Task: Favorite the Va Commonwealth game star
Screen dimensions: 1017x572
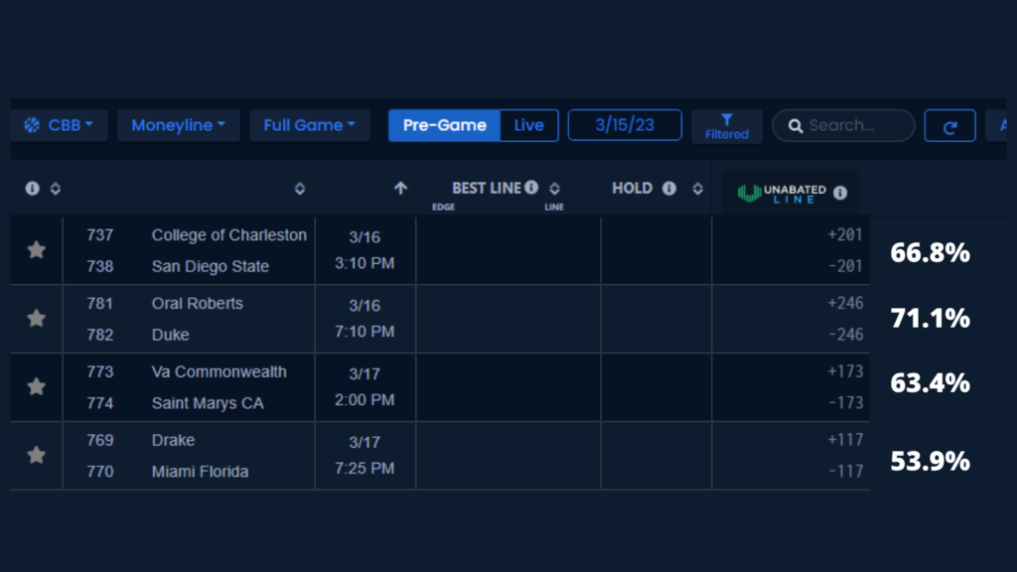Action: point(37,386)
